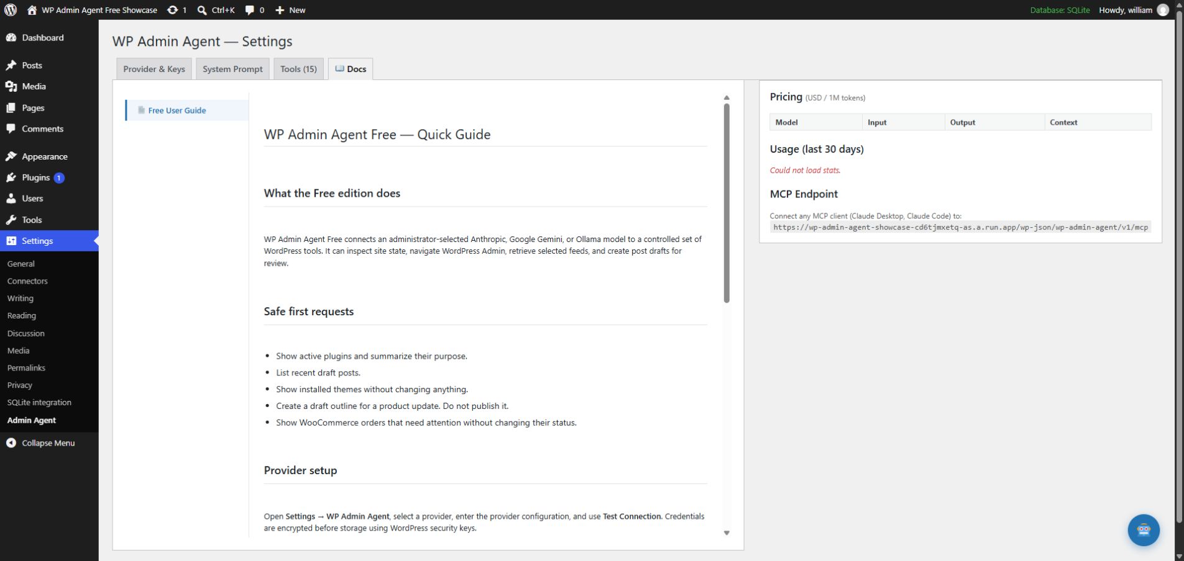Click the Settings menu icon
1184x561 pixels.
pyautogui.click(x=11, y=241)
